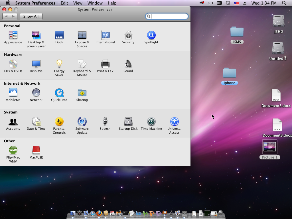Open Address Book from the Dock
The width and height of the screenshot is (292, 219).
tap(106, 213)
